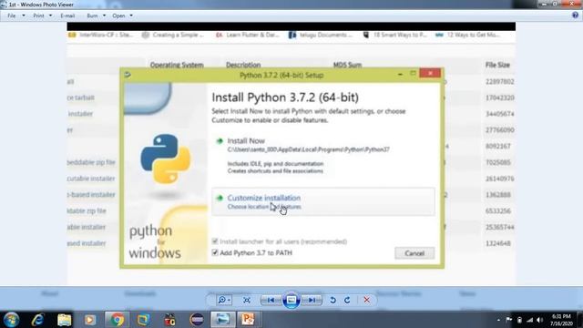Open the telugu Documents bookmark
The height and width of the screenshot is (328, 583).
click(321, 35)
